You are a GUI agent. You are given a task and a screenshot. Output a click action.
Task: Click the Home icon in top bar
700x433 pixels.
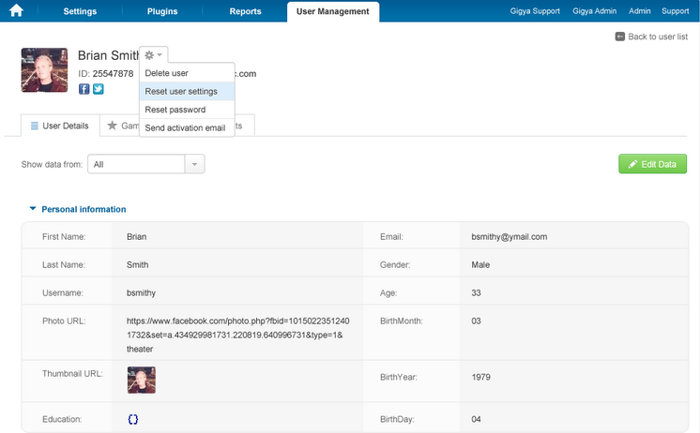16,11
